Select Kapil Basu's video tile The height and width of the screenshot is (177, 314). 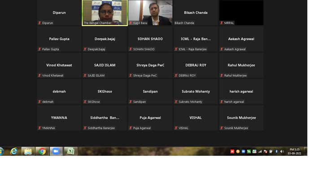pyautogui.click(x=150, y=13)
